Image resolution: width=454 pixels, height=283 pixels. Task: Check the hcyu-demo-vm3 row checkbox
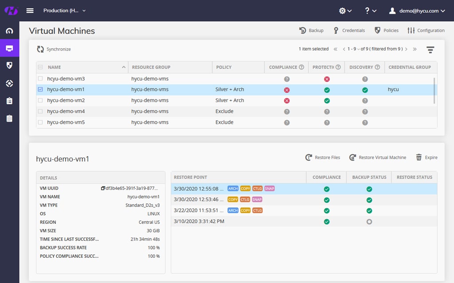point(40,79)
